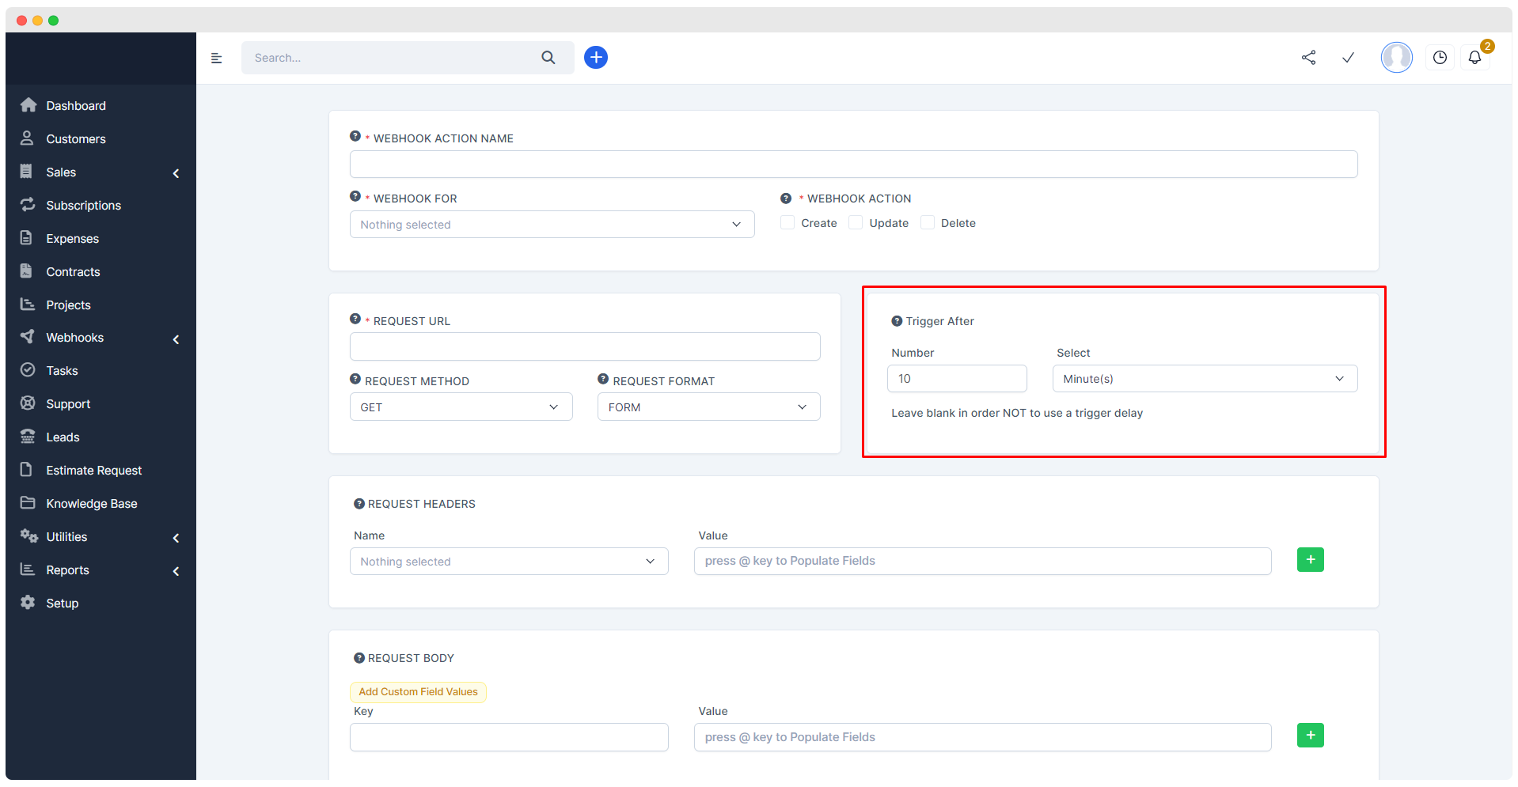The width and height of the screenshot is (1518, 787).
Task: Open the Minute(s) trigger delay selector
Action: [x=1204, y=378]
